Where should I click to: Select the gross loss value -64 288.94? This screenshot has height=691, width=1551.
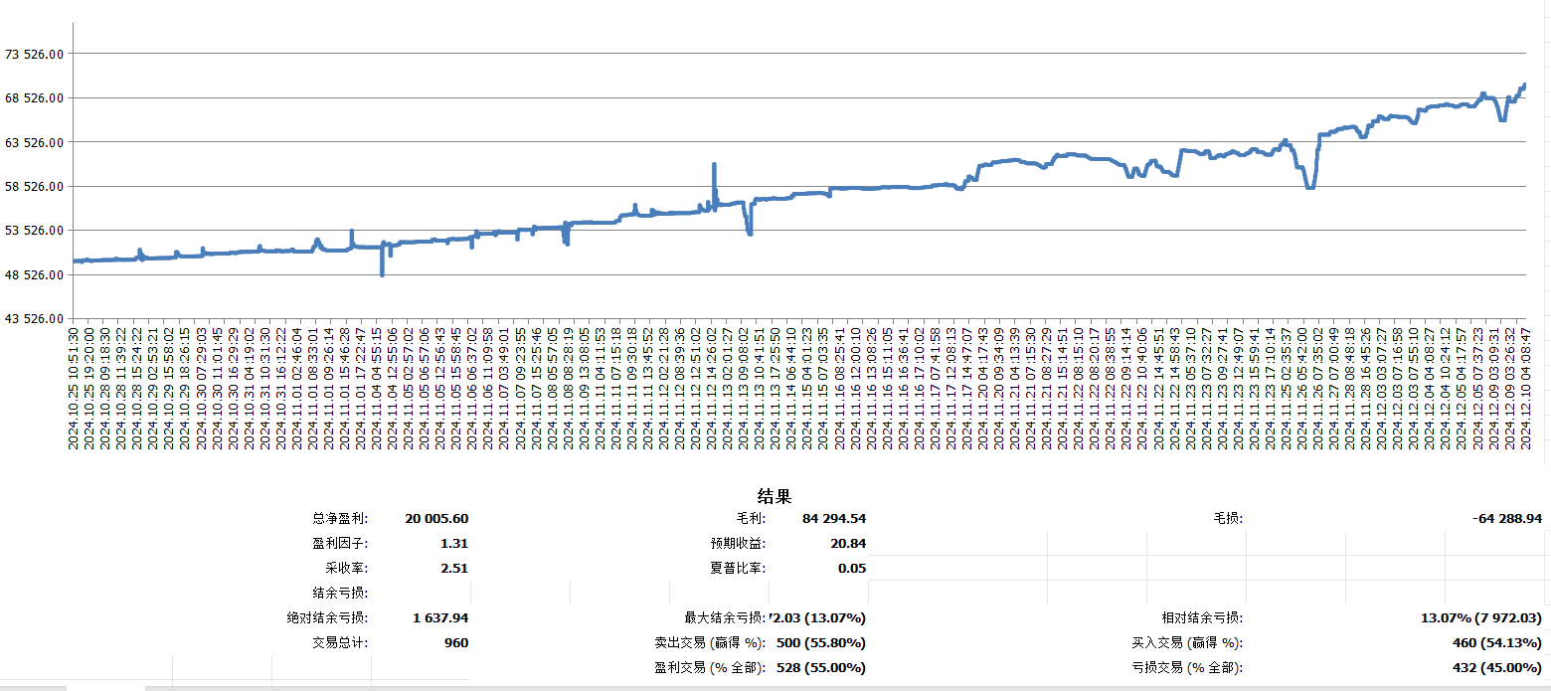pyautogui.click(x=1507, y=518)
